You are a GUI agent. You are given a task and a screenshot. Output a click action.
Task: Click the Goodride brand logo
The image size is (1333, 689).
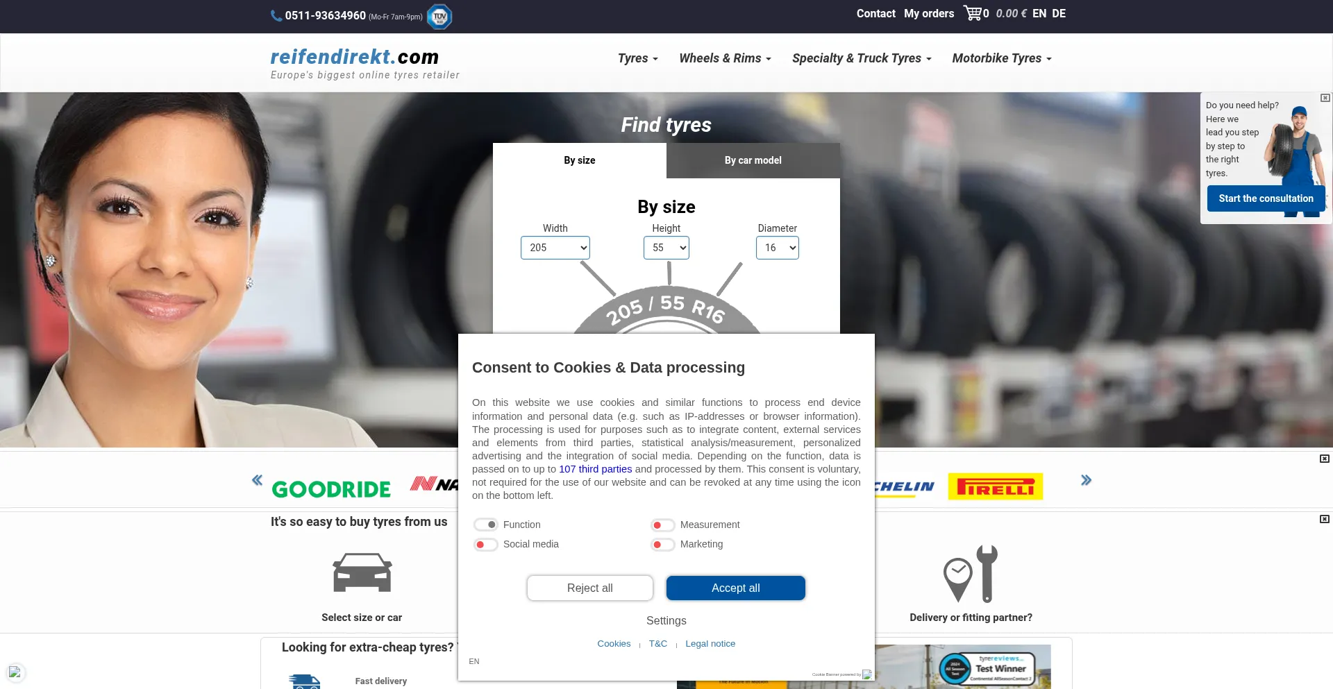[331, 488]
